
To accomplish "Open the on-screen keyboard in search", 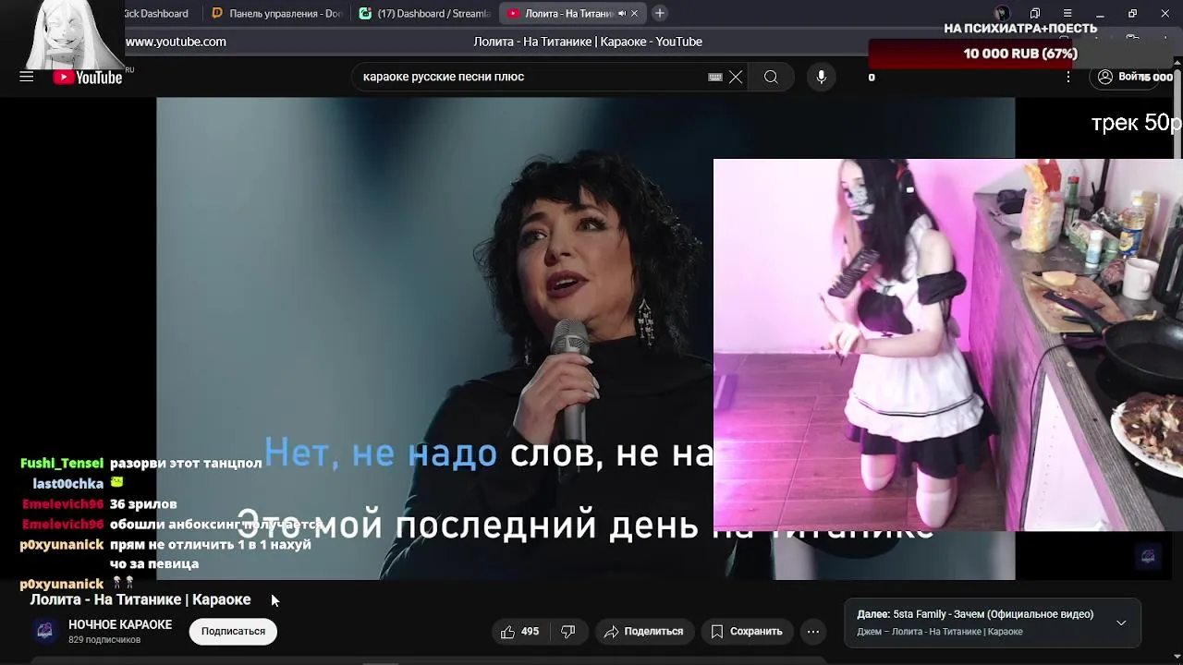I will (x=715, y=77).
